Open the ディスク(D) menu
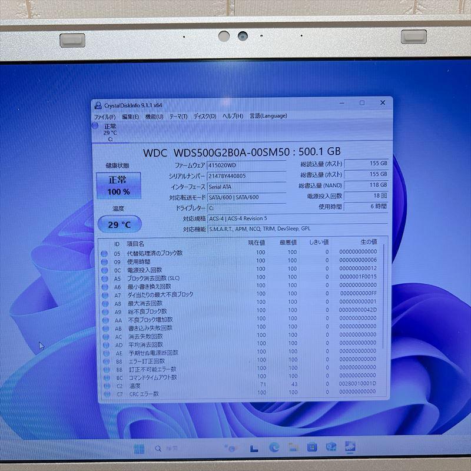 click(x=204, y=116)
